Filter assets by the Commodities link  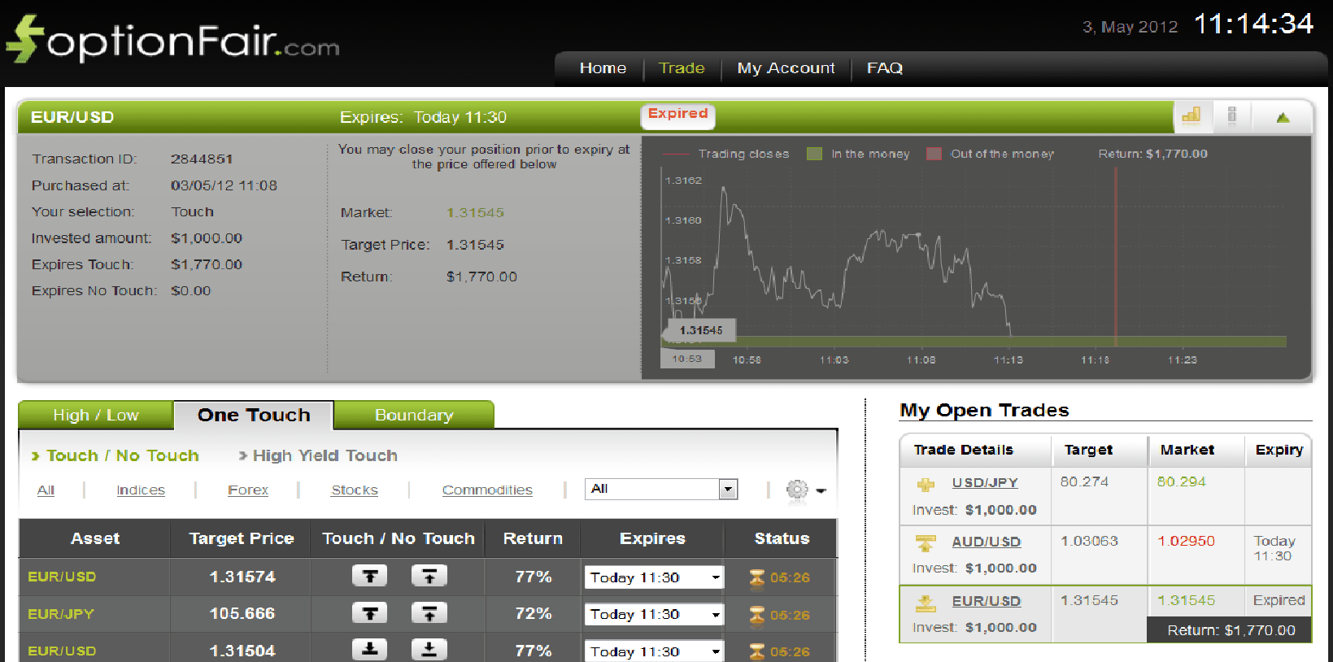pos(487,490)
